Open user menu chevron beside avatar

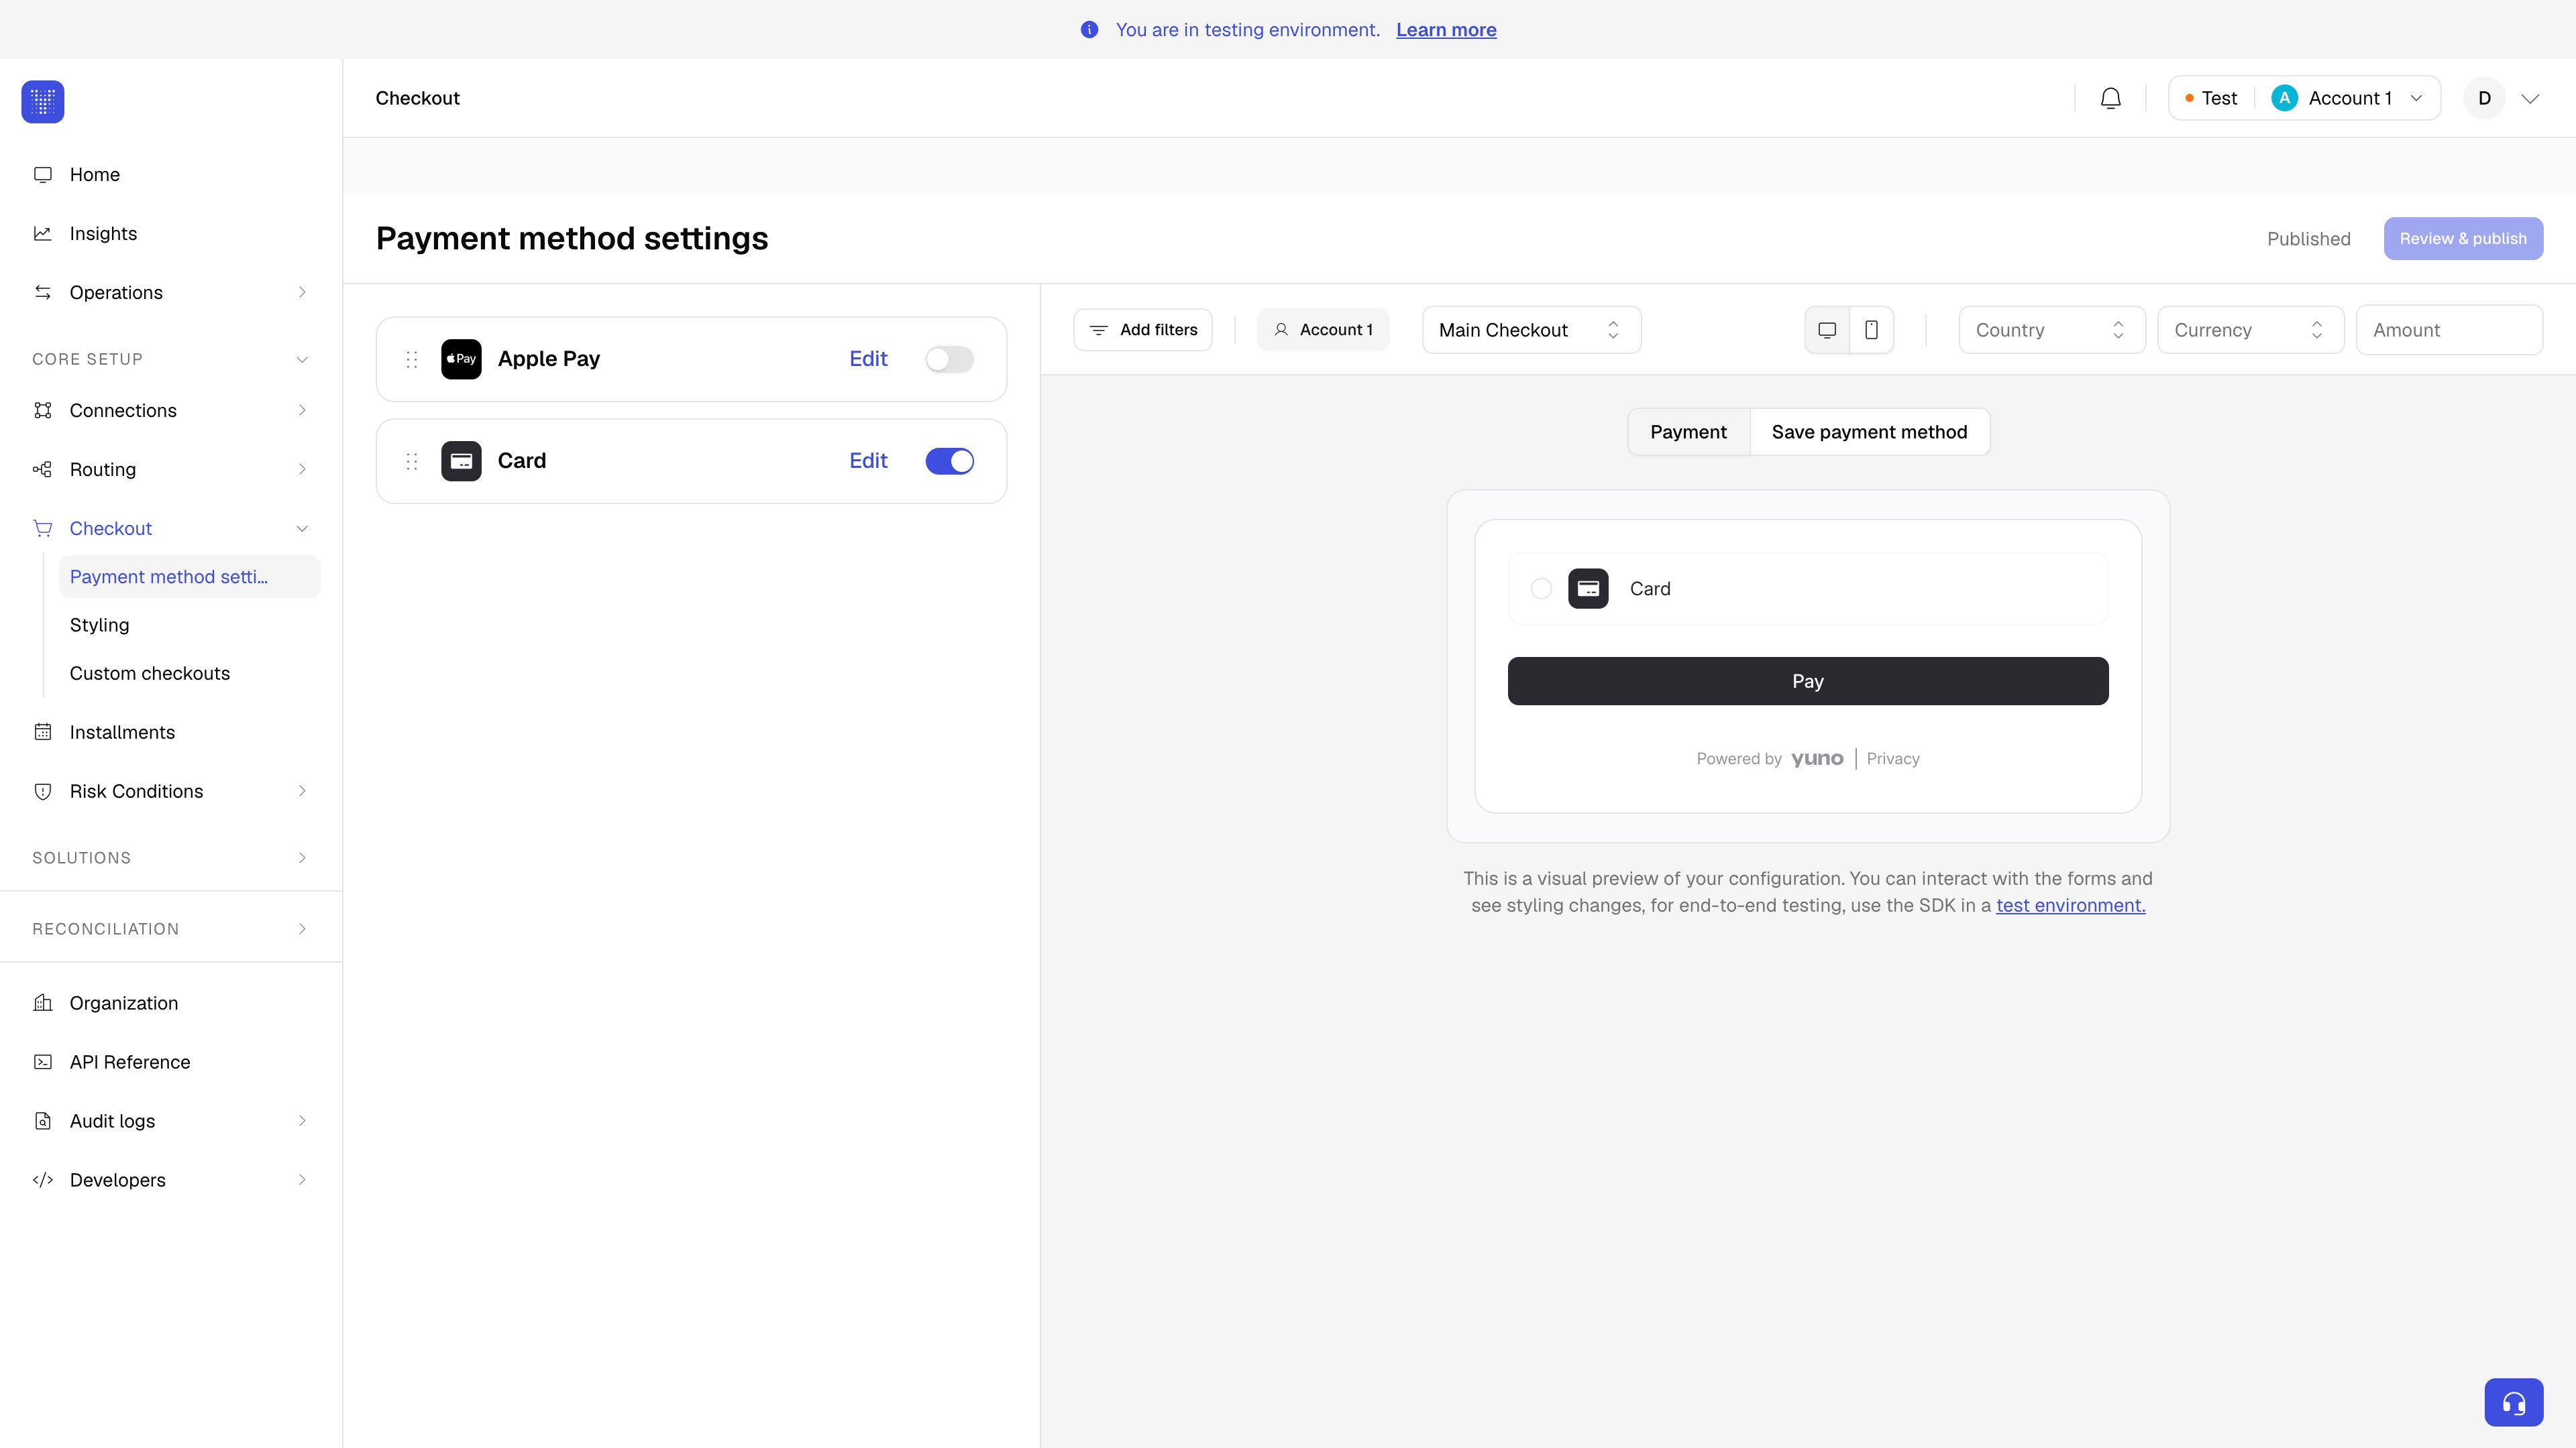(x=2530, y=98)
